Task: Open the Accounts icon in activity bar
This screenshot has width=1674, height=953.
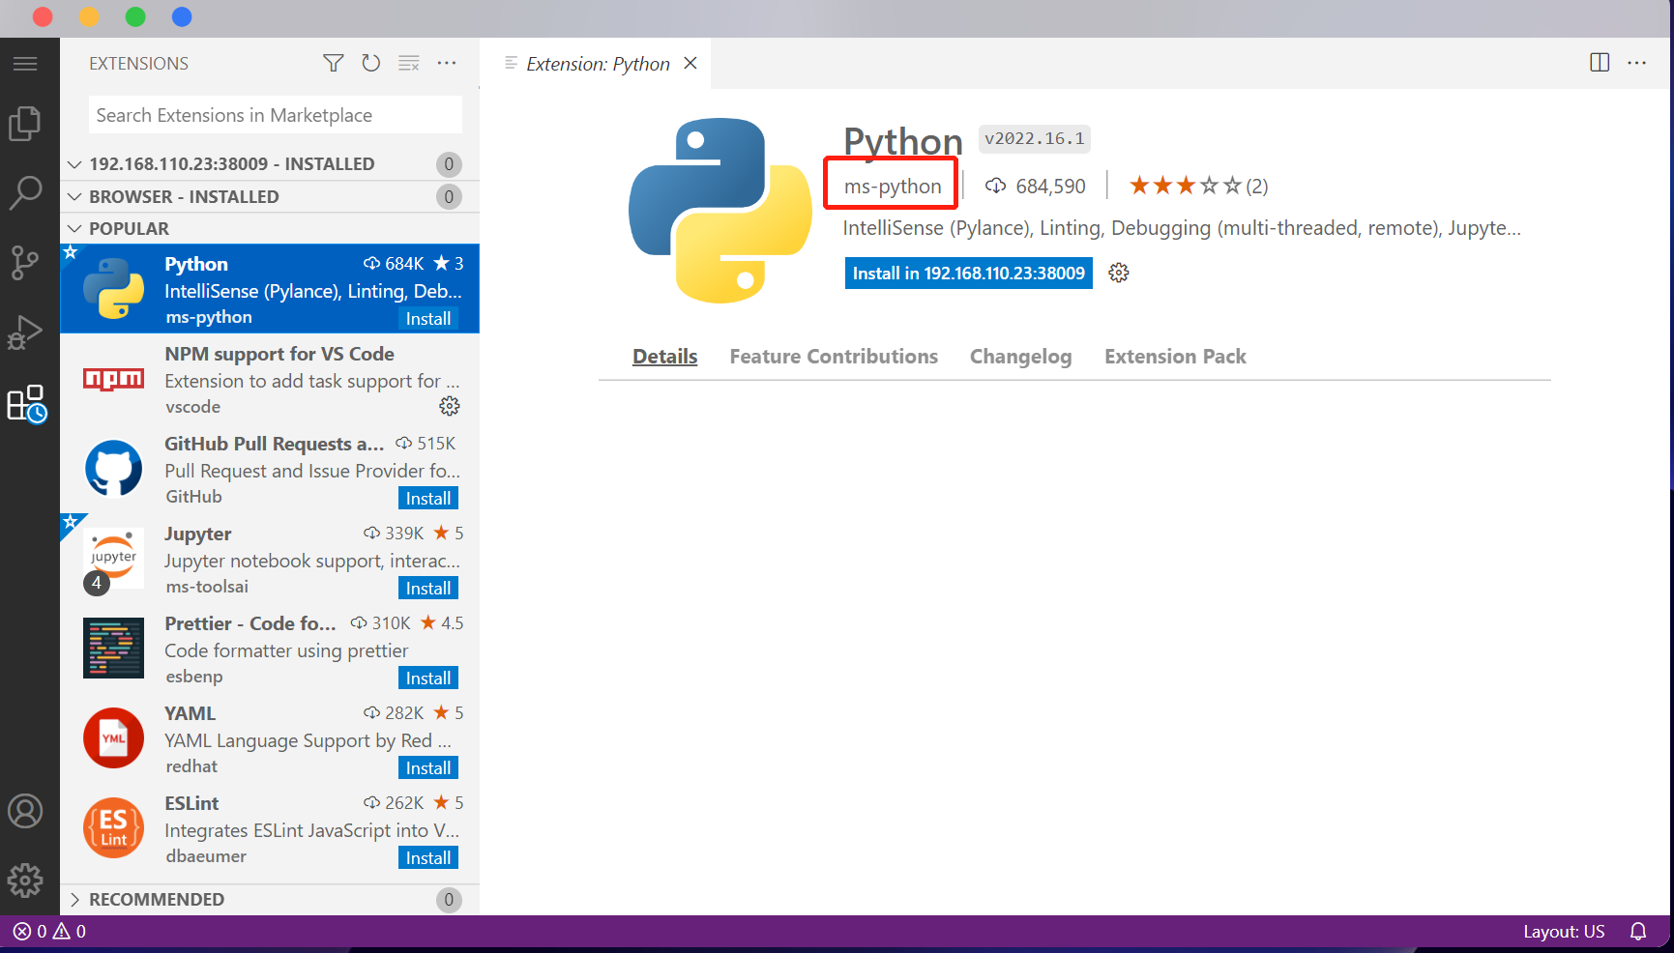Action: tap(25, 811)
